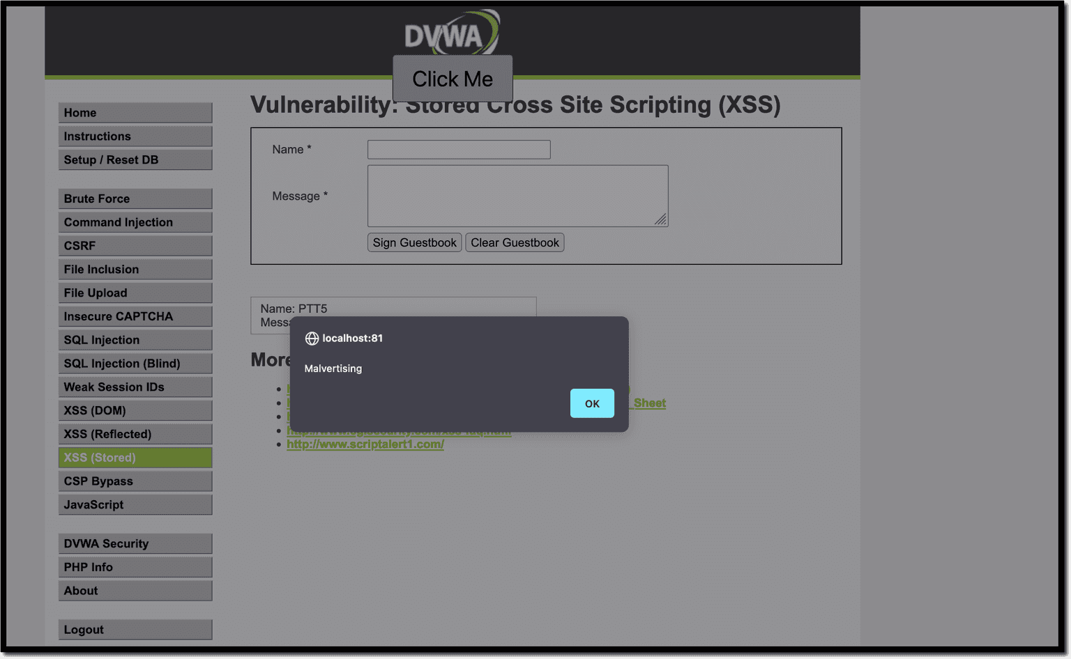Viewport: 1071px width, 659px height.
Task: Focus the Name input field
Action: tap(458, 149)
